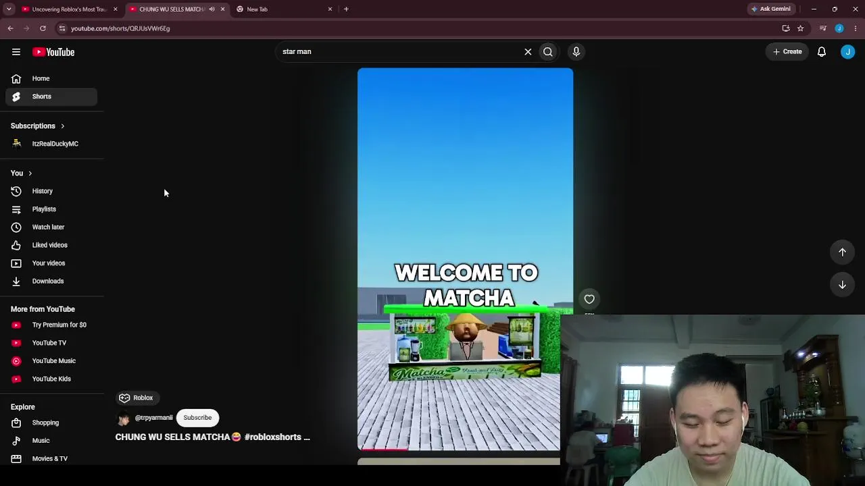Subscribe to the trpyarmanii channel
Screen dimensions: 865x486
pyautogui.click(x=197, y=418)
